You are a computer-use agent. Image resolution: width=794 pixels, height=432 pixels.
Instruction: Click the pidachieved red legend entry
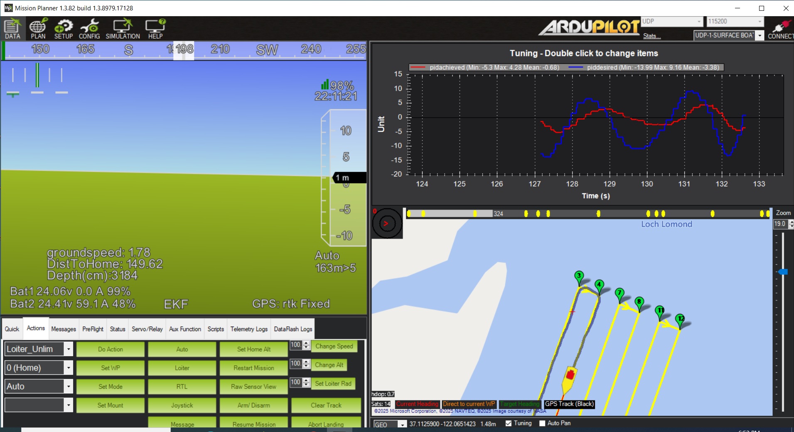(485, 67)
